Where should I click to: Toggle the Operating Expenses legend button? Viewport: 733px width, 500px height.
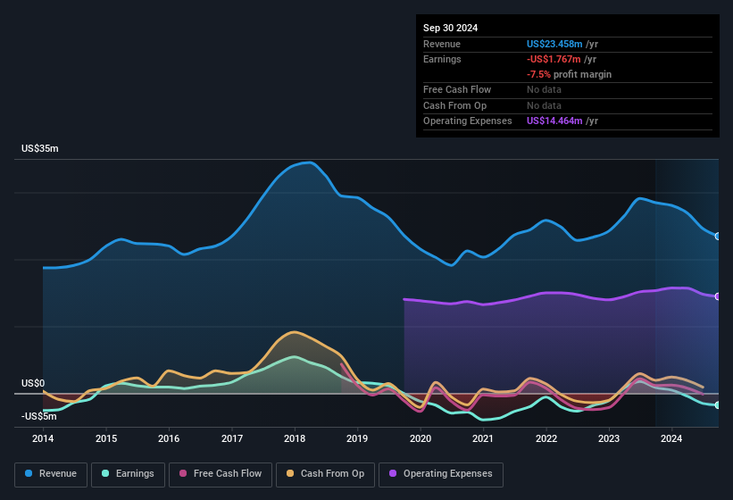(441, 474)
